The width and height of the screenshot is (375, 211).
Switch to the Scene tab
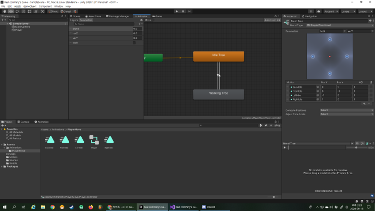click(75, 16)
